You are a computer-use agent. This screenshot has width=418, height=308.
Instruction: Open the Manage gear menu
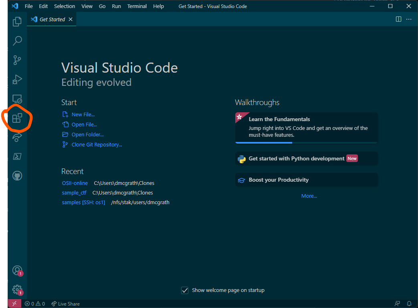[17, 290]
